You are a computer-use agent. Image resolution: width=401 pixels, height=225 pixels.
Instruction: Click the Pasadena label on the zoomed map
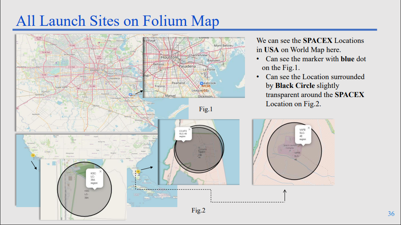tap(187, 66)
